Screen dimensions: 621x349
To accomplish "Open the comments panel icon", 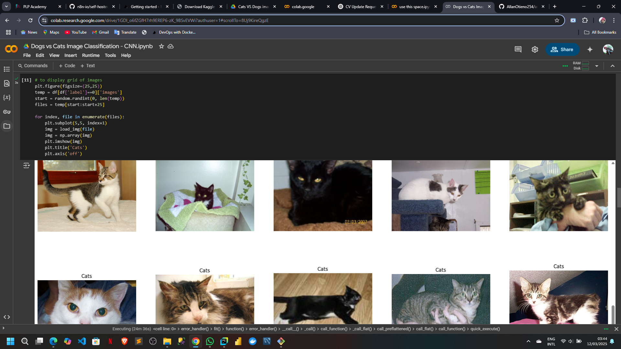I will click(518, 49).
